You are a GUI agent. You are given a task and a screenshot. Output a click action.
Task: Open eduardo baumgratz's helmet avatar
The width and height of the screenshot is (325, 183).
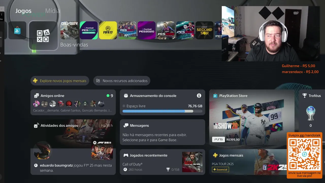(x=42, y=150)
